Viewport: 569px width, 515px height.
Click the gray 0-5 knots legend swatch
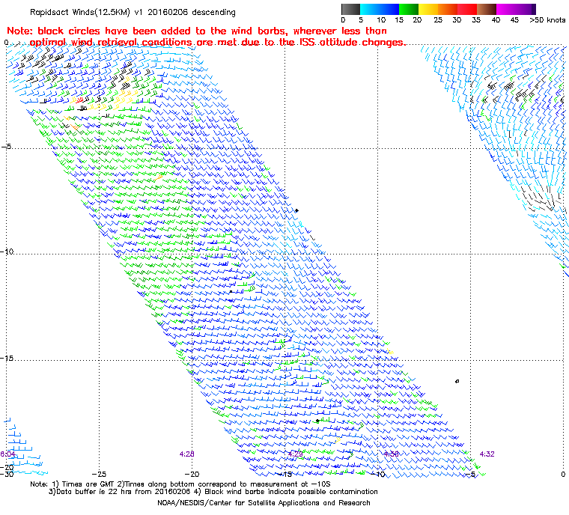(x=350, y=9)
